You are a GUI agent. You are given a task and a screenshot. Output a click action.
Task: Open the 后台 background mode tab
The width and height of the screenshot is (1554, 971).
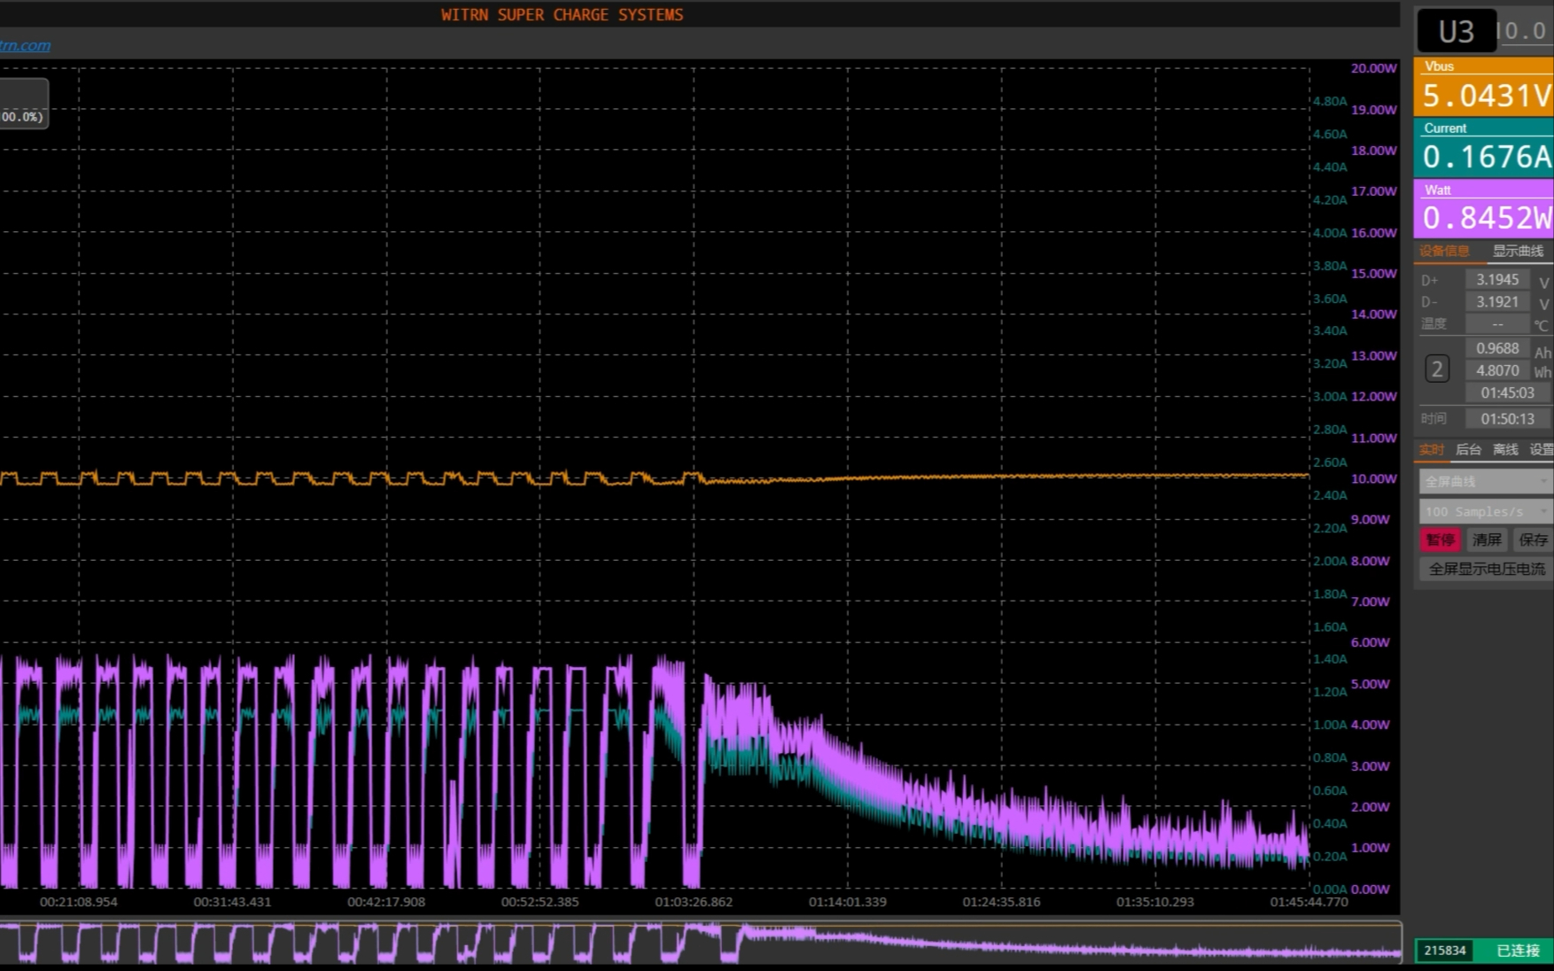[x=1468, y=450]
